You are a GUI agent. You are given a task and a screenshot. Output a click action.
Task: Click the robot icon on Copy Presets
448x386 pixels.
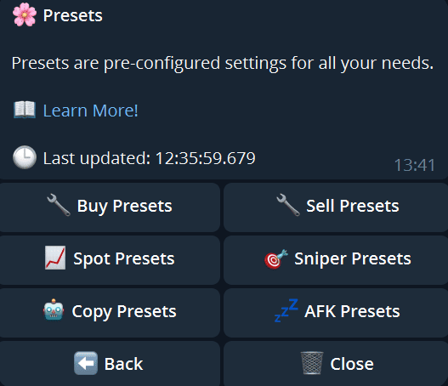54,310
